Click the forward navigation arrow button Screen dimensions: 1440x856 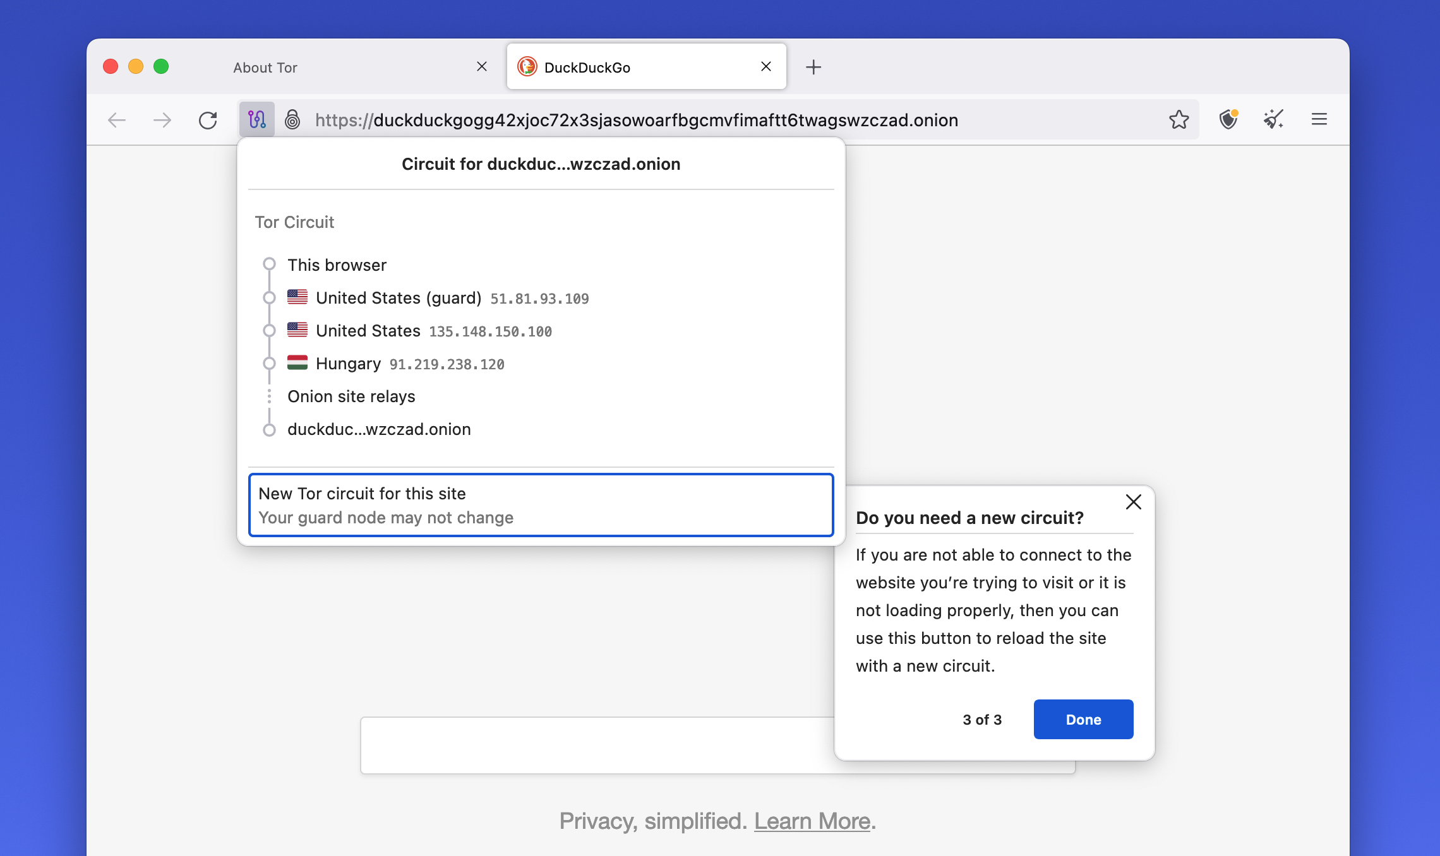tap(163, 120)
